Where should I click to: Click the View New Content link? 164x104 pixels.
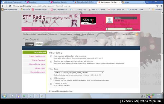[x=128, y=34]
